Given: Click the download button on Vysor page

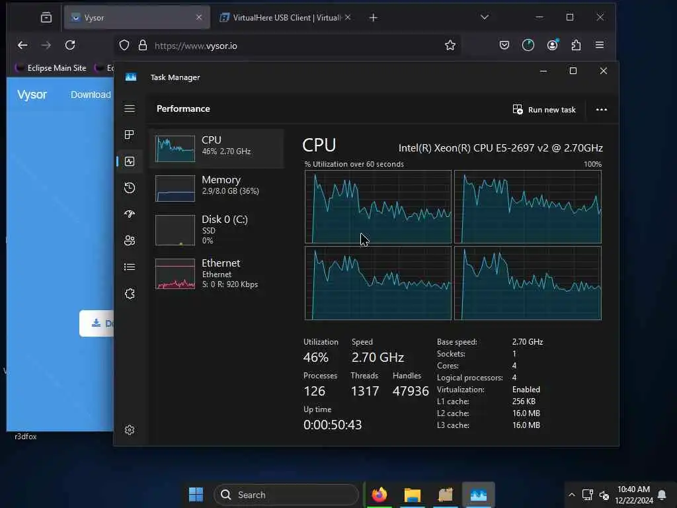Looking at the screenshot, I should tap(97, 323).
